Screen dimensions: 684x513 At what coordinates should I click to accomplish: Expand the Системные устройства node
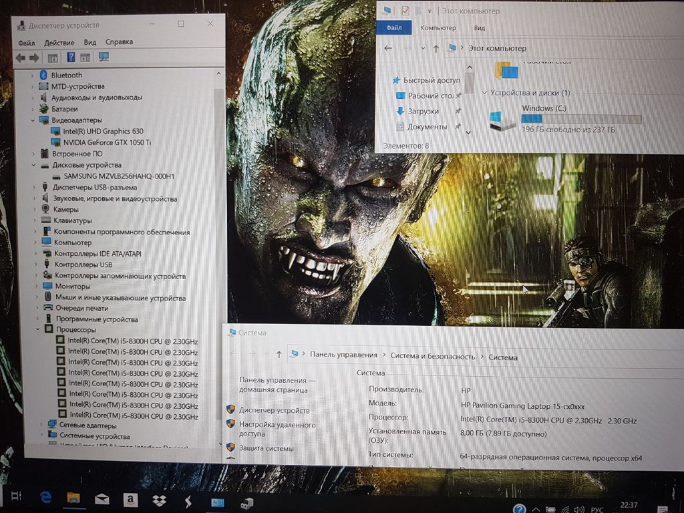42,435
